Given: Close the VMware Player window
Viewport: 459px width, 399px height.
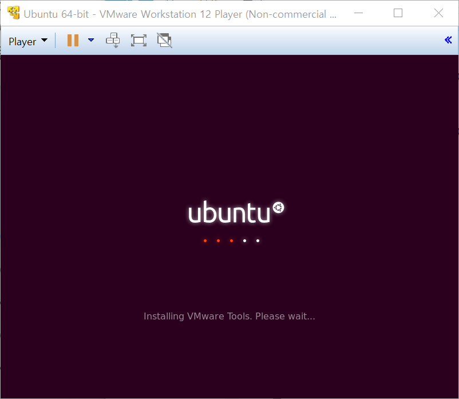Looking at the screenshot, I should [438, 13].
